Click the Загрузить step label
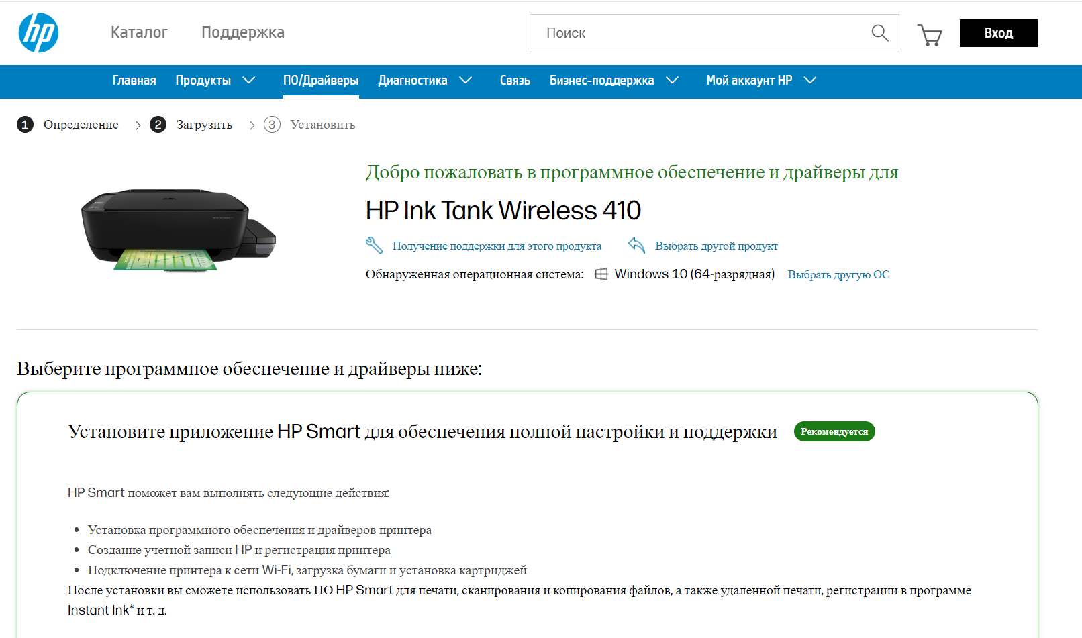The image size is (1082, 638). (205, 125)
